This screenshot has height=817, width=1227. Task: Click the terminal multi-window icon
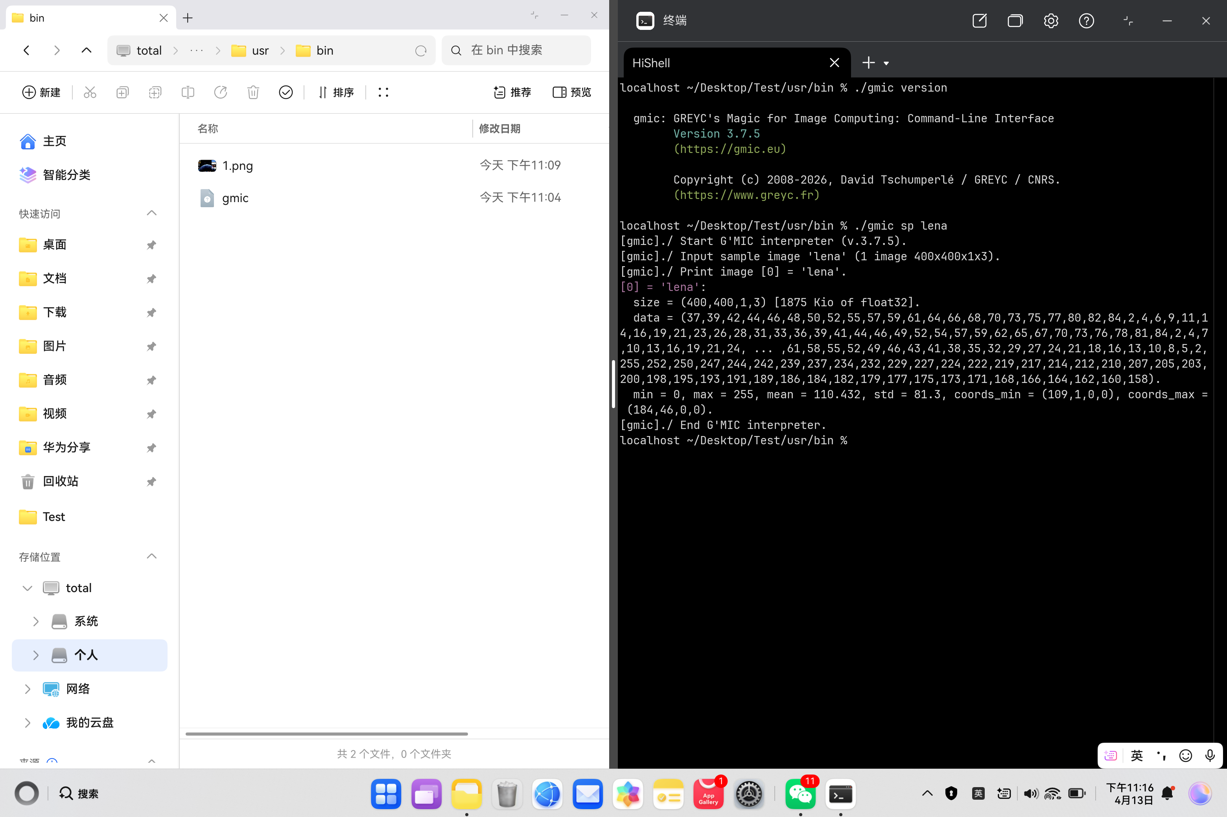(x=1015, y=21)
